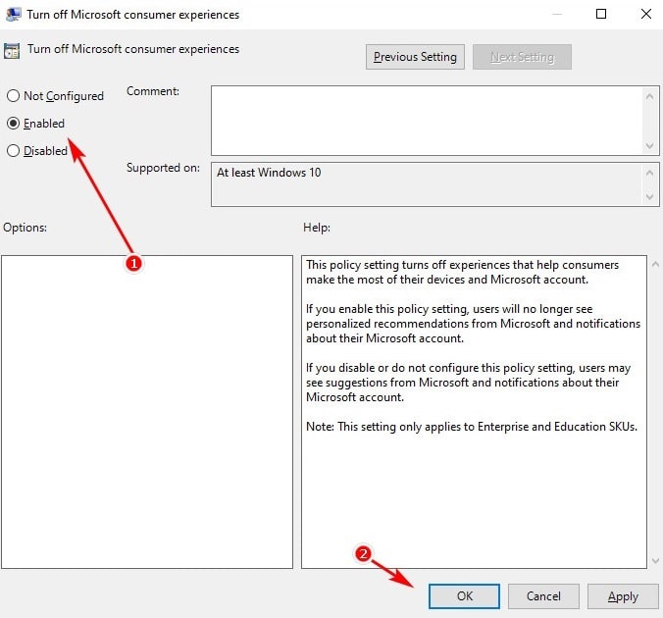Minimize the policy dialog window
The height and width of the screenshot is (618, 663).
coord(557,14)
